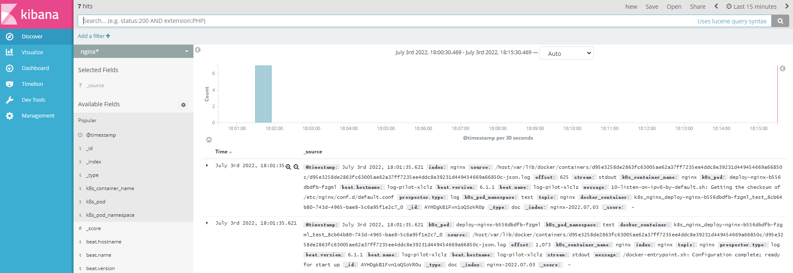Viewport: 793px width, 273px height.
Task: Open the nginx* index pattern dropdown
Action: tap(133, 51)
